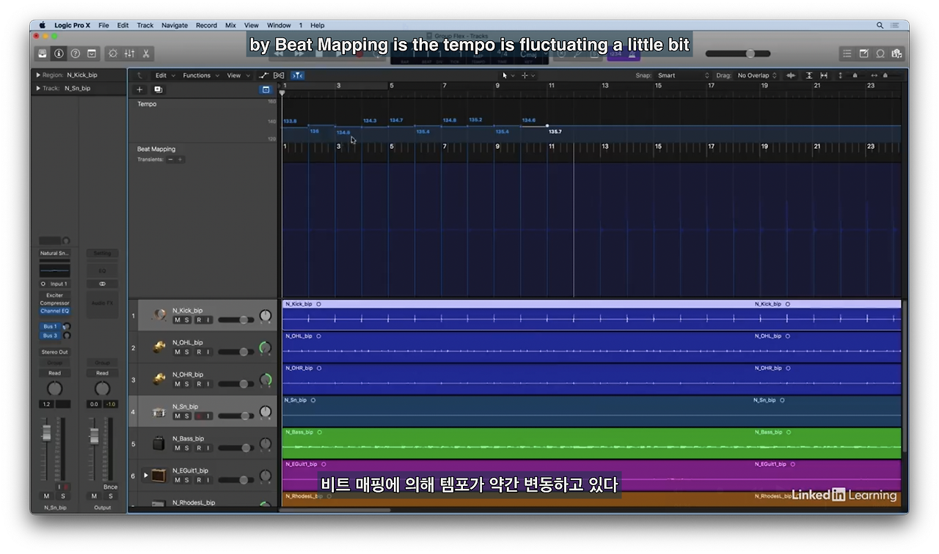
Task: Open the Edit dropdown in Tracks area
Action: coord(164,75)
